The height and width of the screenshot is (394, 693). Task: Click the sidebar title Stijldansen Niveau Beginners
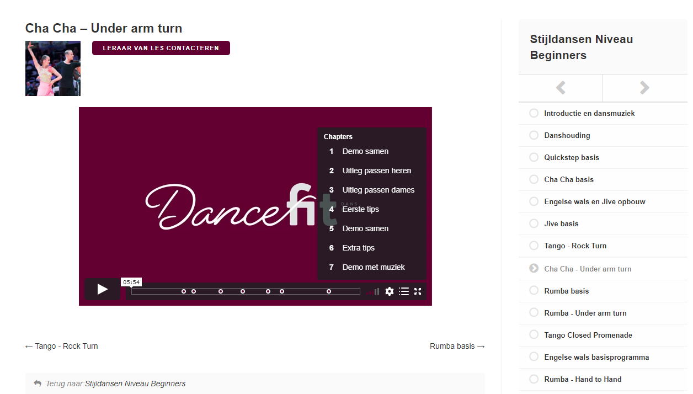582,47
